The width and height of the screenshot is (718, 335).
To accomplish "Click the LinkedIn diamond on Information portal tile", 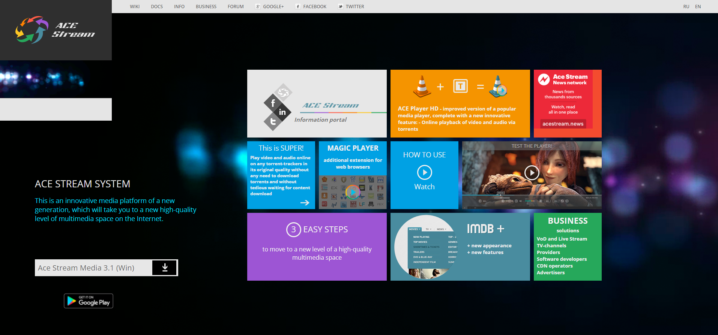I will [x=282, y=112].
